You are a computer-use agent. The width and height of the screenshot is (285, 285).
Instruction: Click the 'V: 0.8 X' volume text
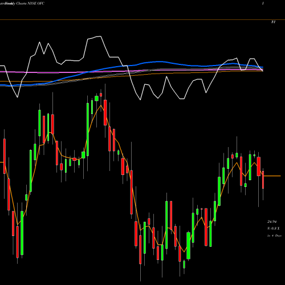coord(274,229)
